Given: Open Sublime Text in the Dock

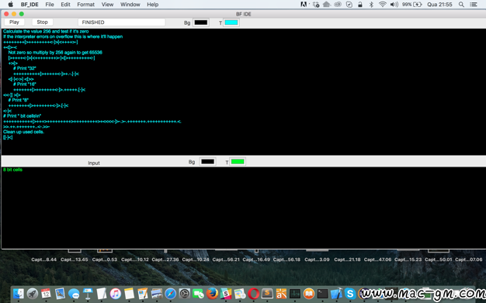Looking at the screenshot, I should 267,293.
